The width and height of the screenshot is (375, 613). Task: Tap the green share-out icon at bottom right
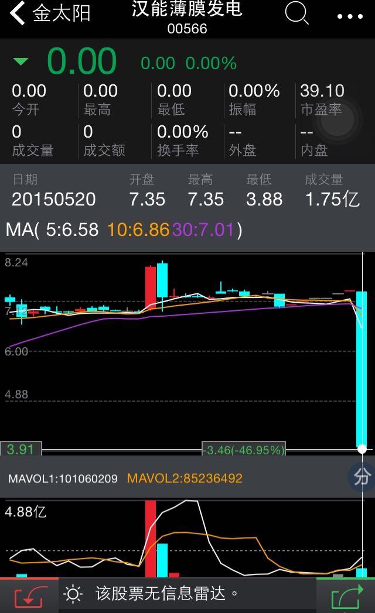pyautogui.click(x=347, y=597)
